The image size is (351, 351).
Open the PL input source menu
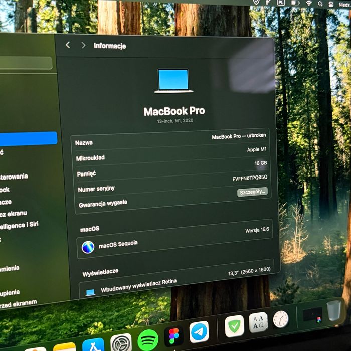pyautogui.click(x=281, y=3)
